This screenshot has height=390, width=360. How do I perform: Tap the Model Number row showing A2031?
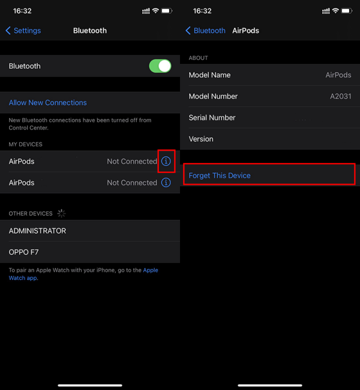(270, 96)
